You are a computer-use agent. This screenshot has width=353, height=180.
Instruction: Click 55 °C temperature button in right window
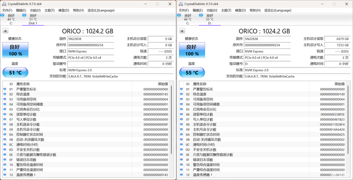pos(192,73)
